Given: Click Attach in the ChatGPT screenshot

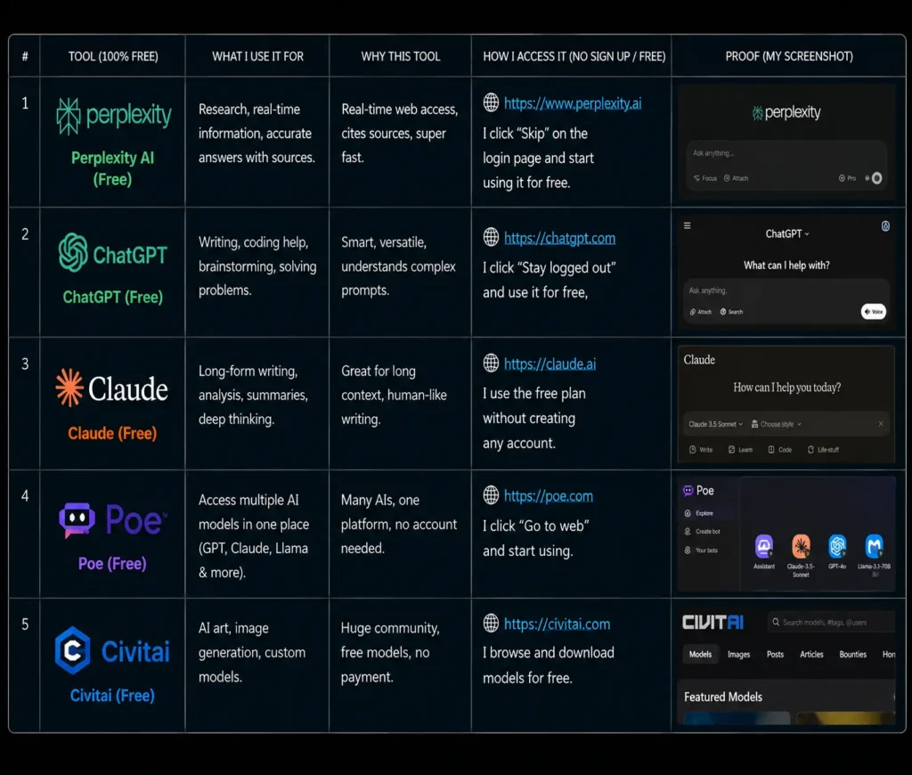Looking at the screenshot, I should pos(700,312).
